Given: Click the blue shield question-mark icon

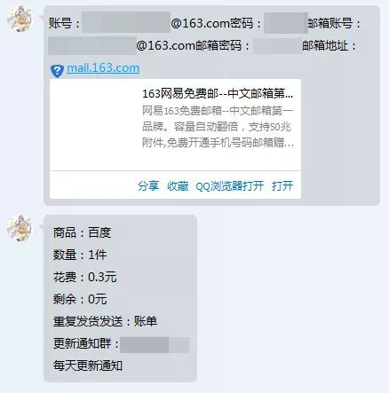Looking at the screenshot, I should coord(57,71).
